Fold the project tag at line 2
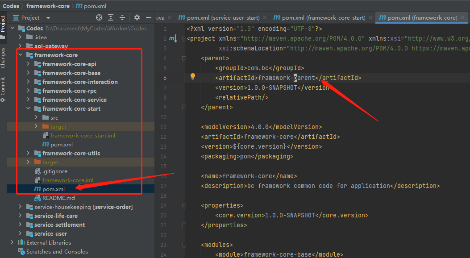The width and height of the screenshot is (470, 258). 184,39
